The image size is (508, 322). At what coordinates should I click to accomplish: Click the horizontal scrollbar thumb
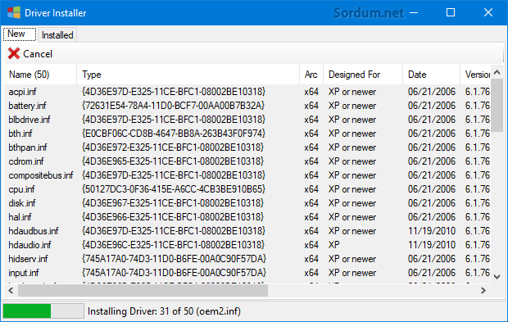[143, 290]
